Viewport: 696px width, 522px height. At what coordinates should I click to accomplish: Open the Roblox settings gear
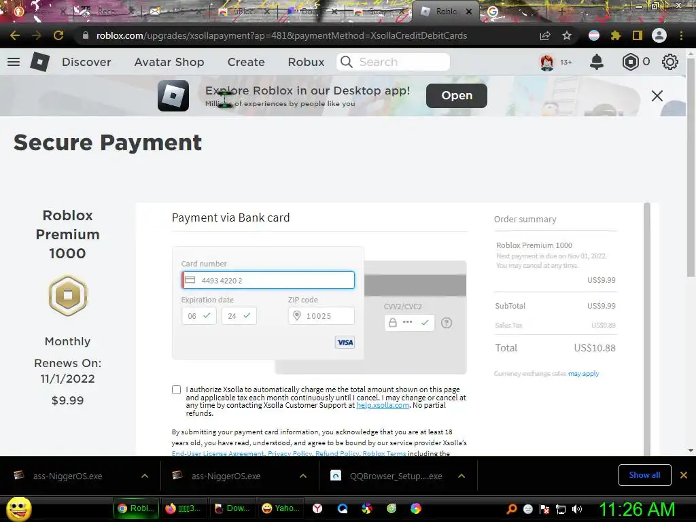coord(669,62)
